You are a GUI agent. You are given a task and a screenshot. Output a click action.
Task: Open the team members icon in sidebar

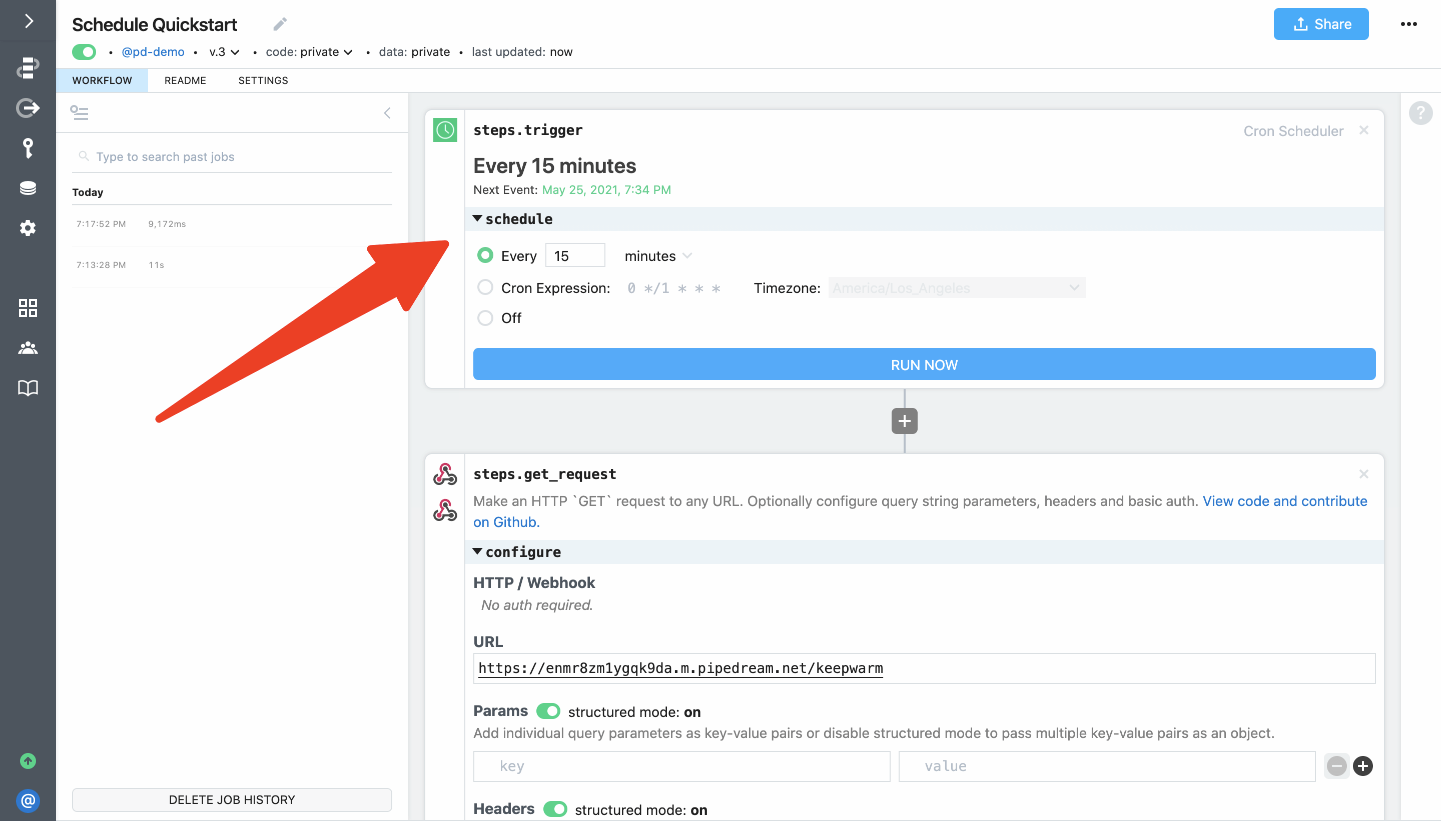(28, 348)
